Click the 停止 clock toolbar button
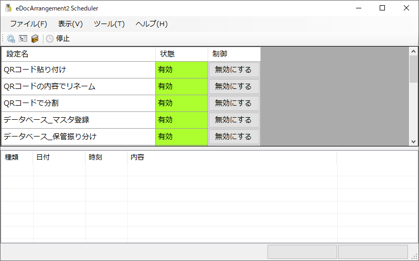Viewport: 419px width, 261px height. 58,38
